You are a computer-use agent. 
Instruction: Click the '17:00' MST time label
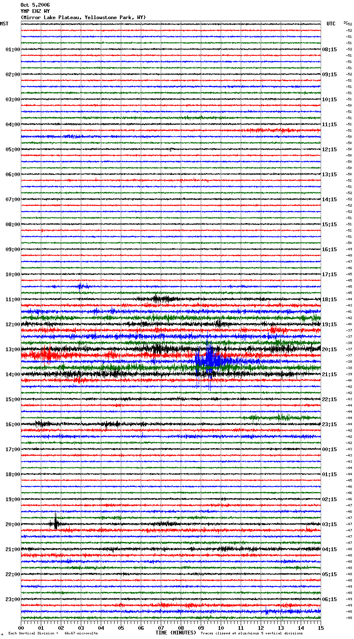click(13, 449)
